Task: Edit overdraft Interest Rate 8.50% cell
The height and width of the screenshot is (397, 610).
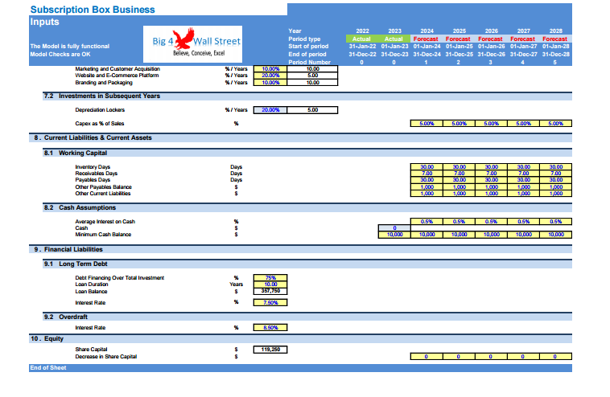Action: point(270,328)
